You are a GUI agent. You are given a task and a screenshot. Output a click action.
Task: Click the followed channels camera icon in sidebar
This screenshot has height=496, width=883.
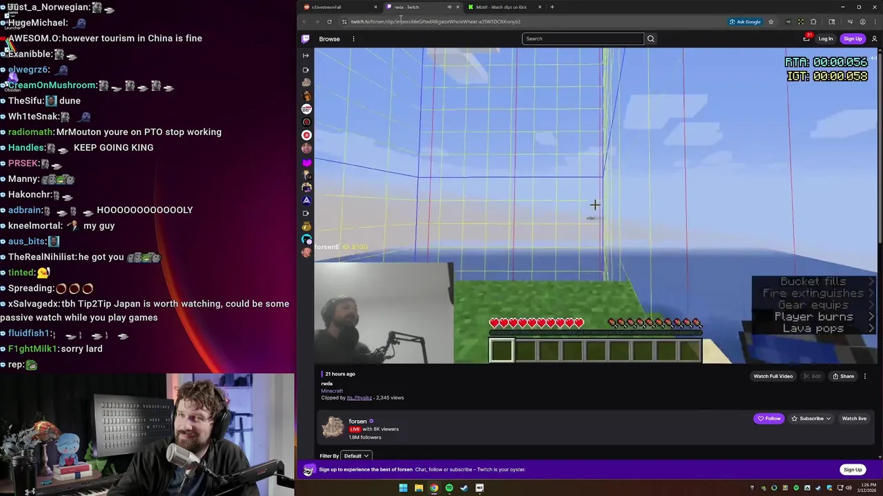point(306,70)
